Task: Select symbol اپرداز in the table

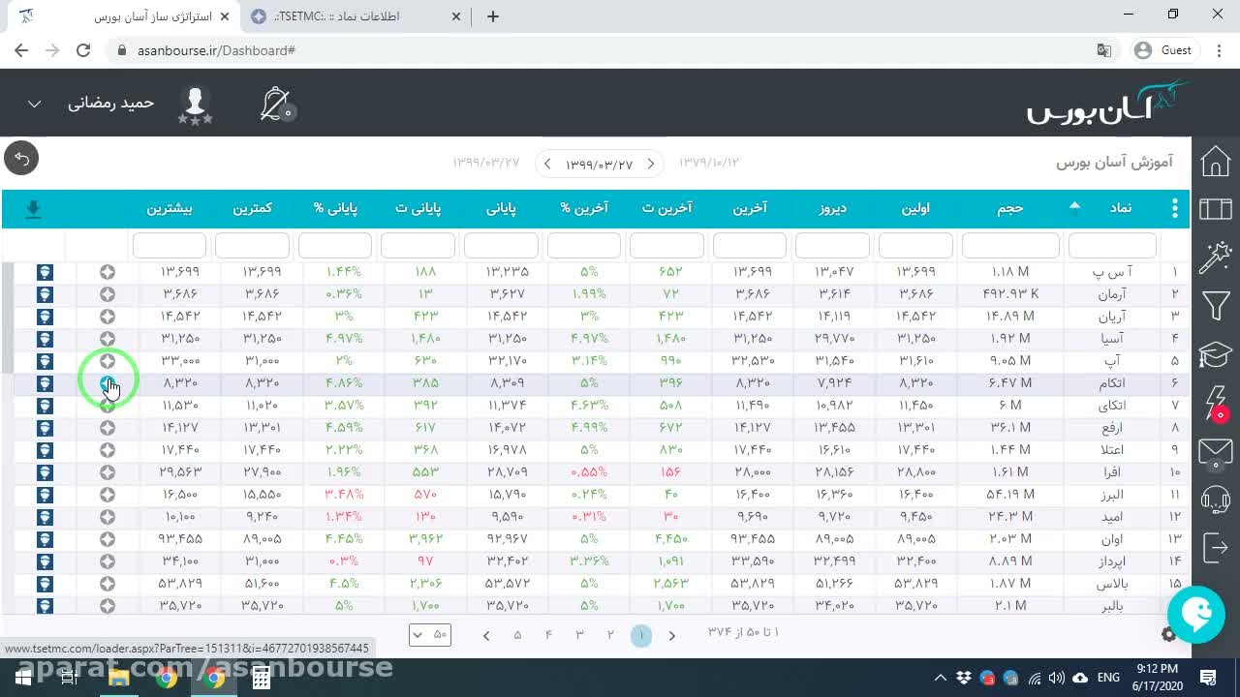Action: pyautogui.click(x=1112, y=561)
